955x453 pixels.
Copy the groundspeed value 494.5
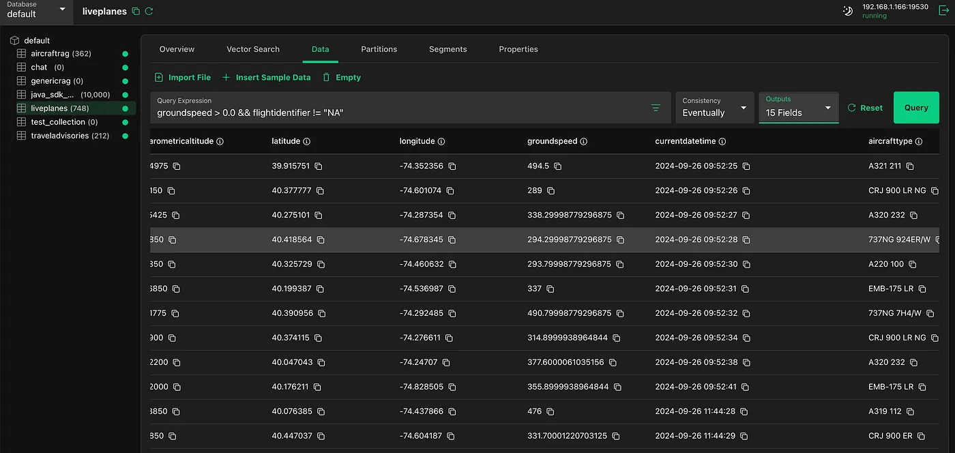click(557, 166)
